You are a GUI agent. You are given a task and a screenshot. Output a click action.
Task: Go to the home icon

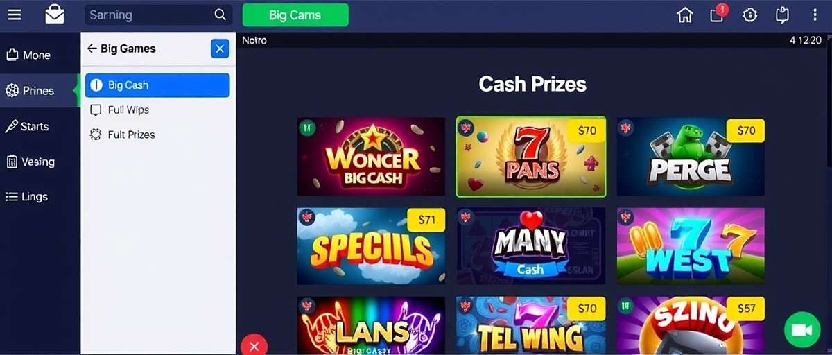coord(685,15)
